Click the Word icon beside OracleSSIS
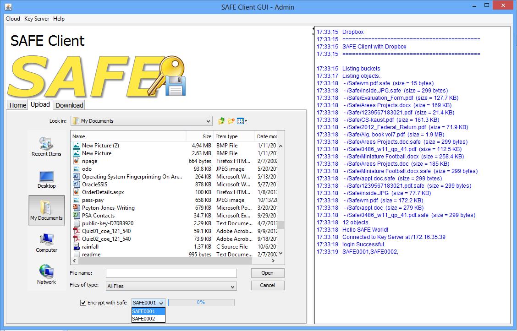Image resolution: width=517 pixels, height=331 pixels. click(77, 184)
